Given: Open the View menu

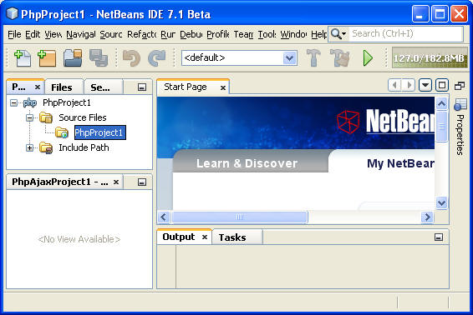Looking at the screenshot, I should [x=53, y=34].
